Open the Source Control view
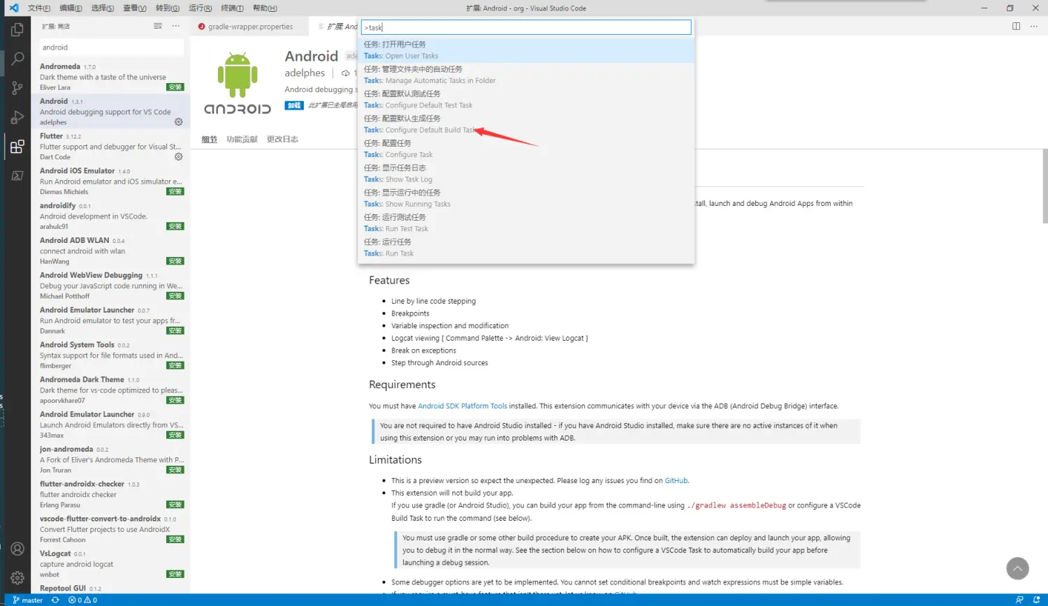The image size is (1048, 606). click(17, 88)
